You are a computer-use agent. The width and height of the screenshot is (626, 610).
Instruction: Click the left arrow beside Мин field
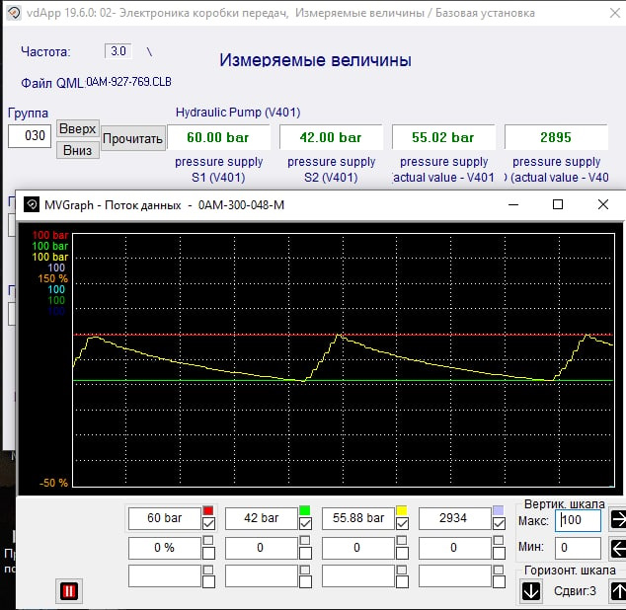(617, 548)
